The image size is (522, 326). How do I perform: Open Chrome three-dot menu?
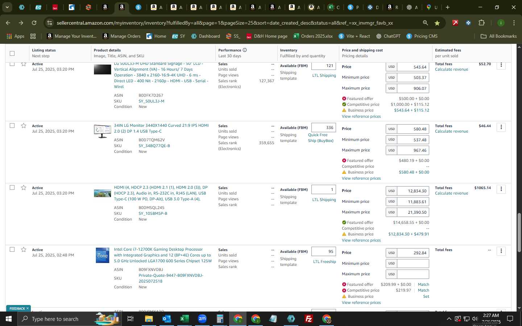coord(514,23)
